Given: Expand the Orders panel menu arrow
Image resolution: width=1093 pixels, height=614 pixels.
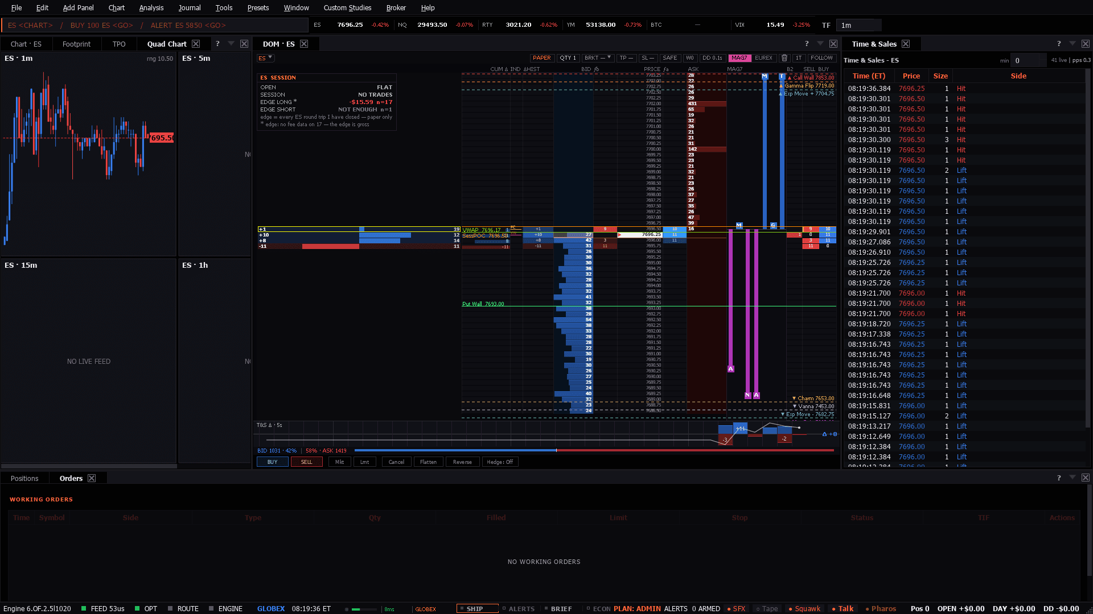Looking at the screenshot, I should click(1073, 478).
